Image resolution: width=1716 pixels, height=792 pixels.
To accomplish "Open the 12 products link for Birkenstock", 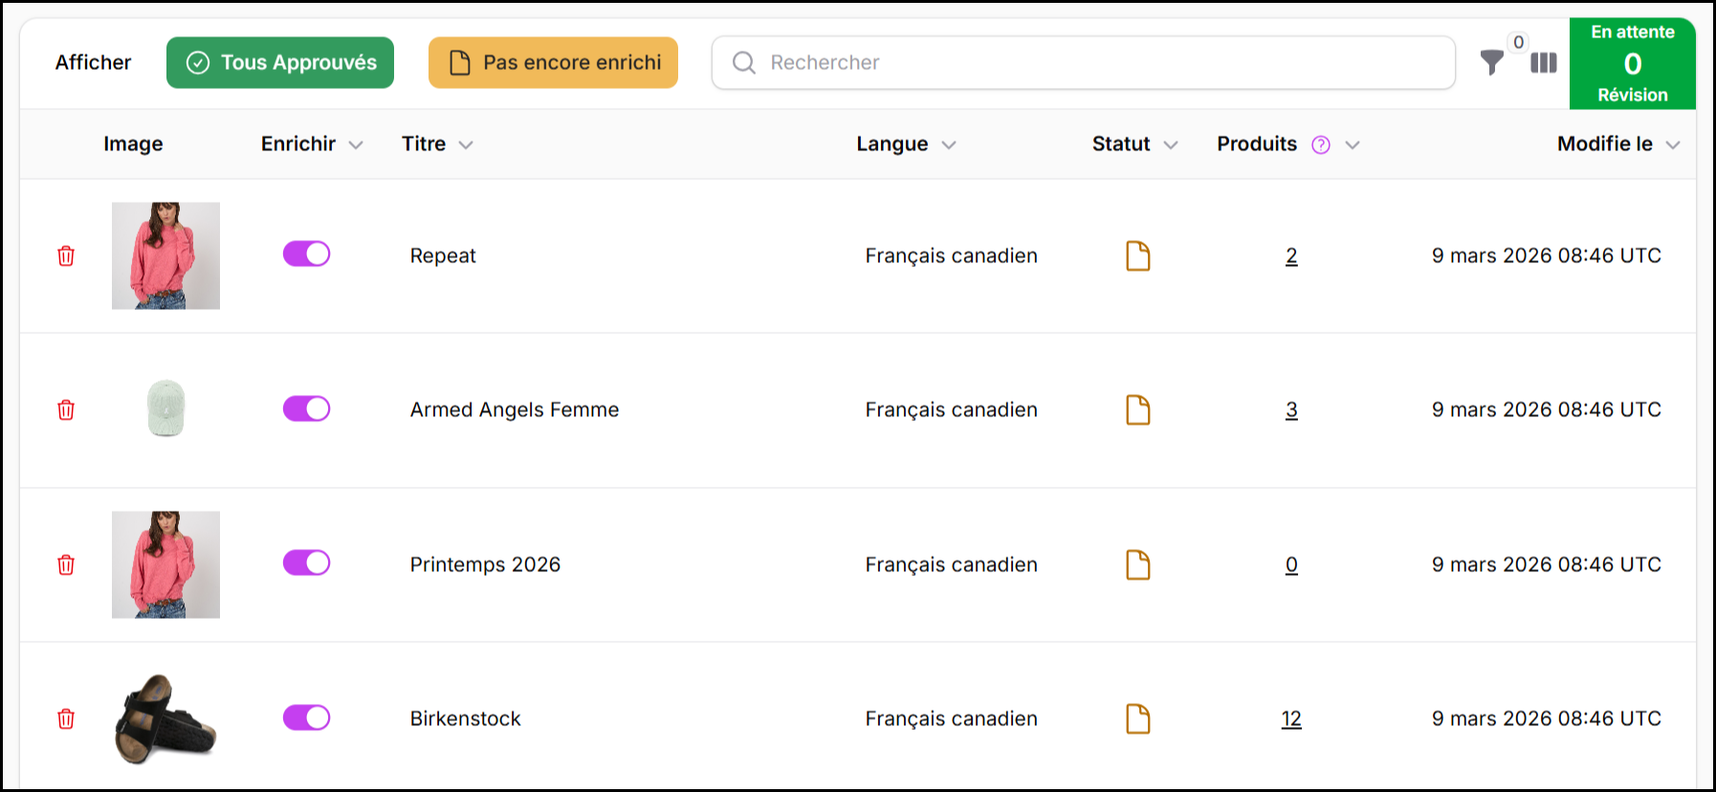I will pyautogui.click(x=1291, y=719).
